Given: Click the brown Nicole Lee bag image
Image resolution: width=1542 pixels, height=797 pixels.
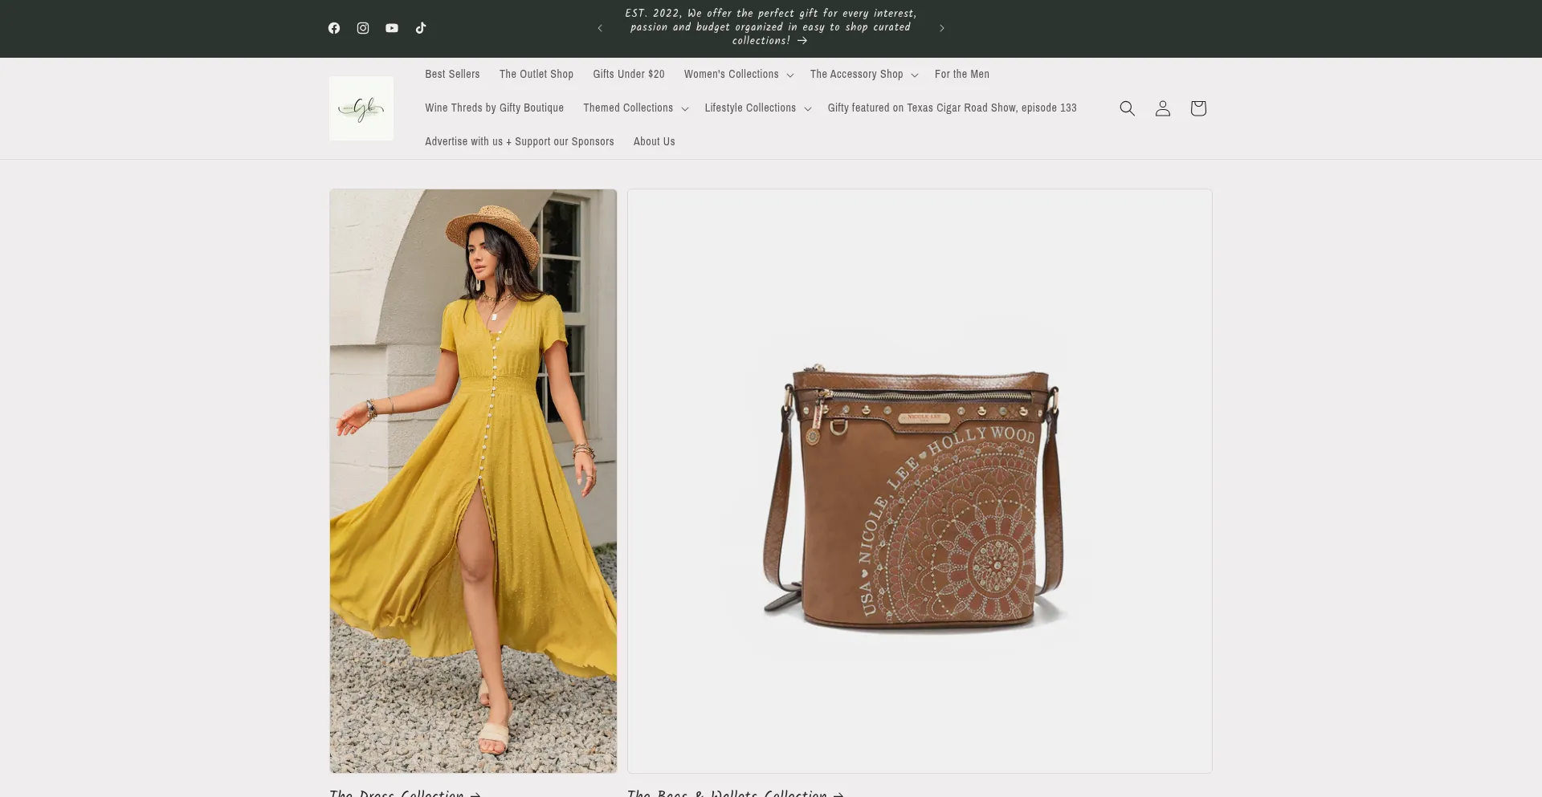Looking at the screenshot, I should (x=920, y=481).
